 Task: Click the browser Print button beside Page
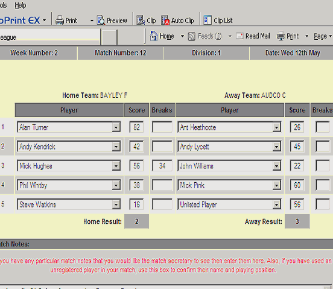[x=288, y=36]
